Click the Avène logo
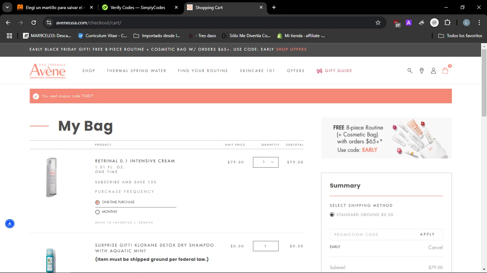Image resolution: width=487 pixels, height=273 pixels. (x=48, y=71)
